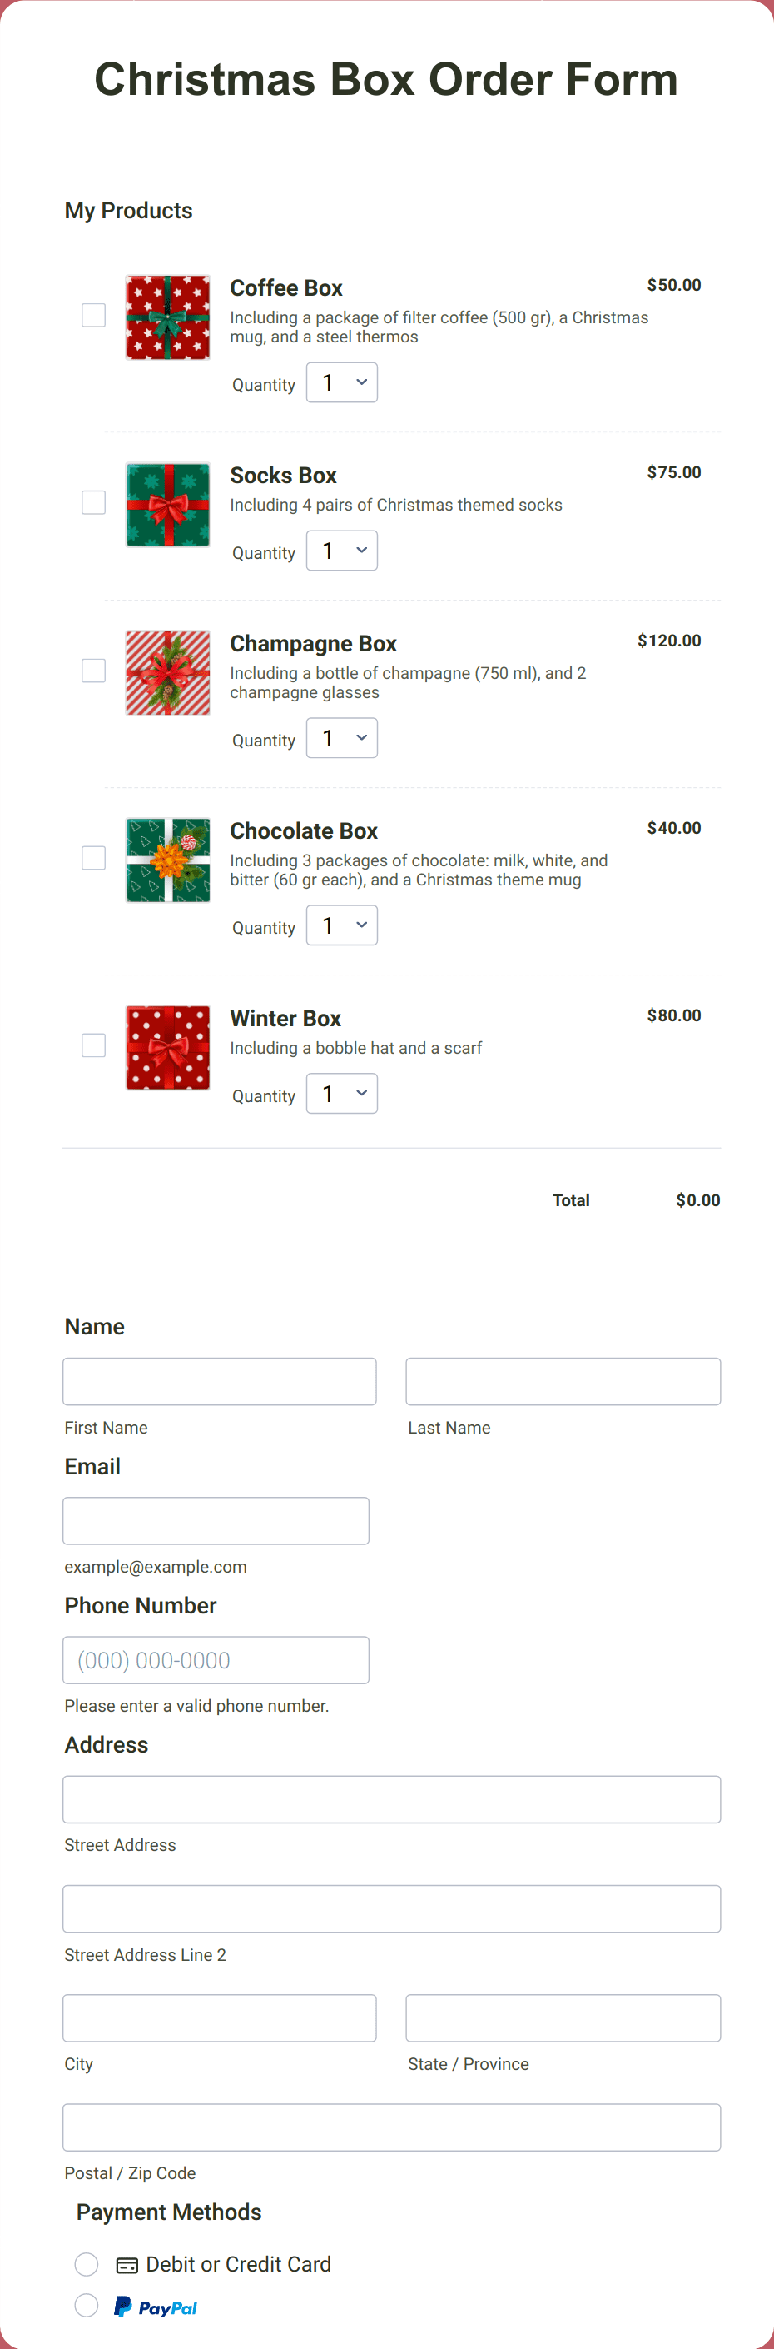Screen dimensions: 774x2349
Task: Open the Champagne Box quantity selector
Action: coord(341,737)
